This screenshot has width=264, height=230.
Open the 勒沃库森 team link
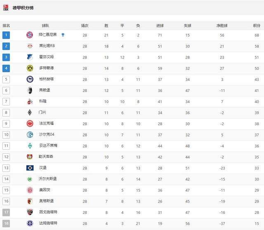coord(46,157)
